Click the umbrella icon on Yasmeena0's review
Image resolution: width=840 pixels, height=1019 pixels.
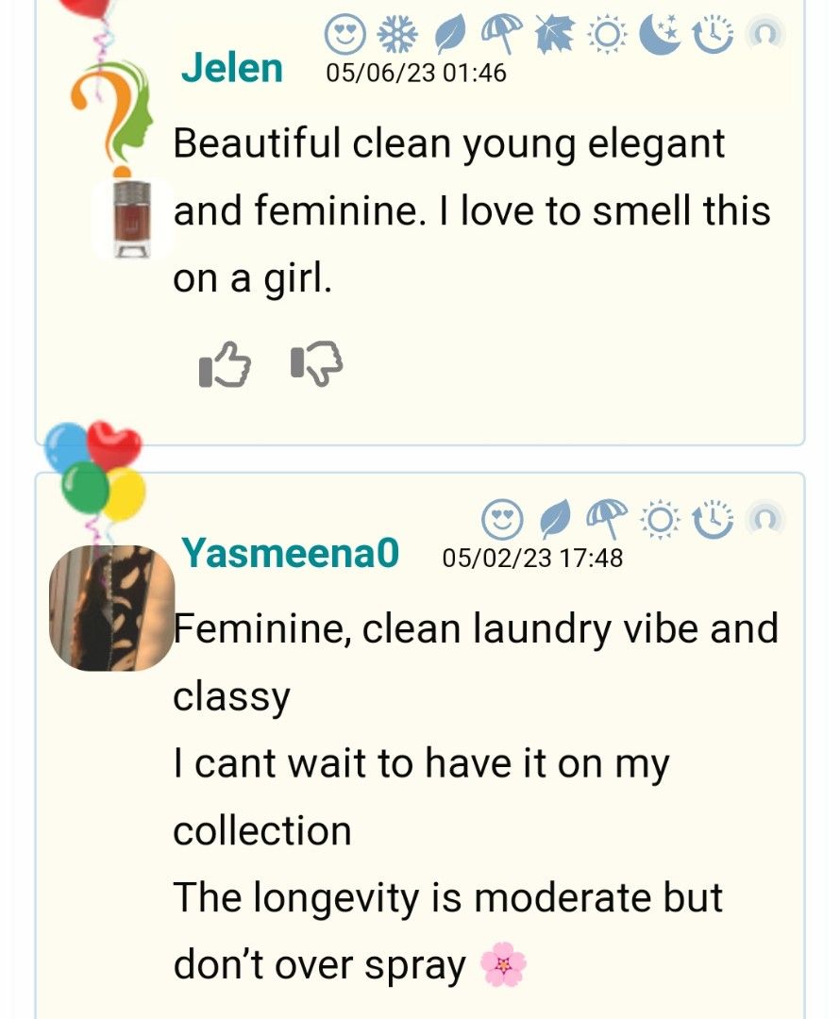point(606,518)
